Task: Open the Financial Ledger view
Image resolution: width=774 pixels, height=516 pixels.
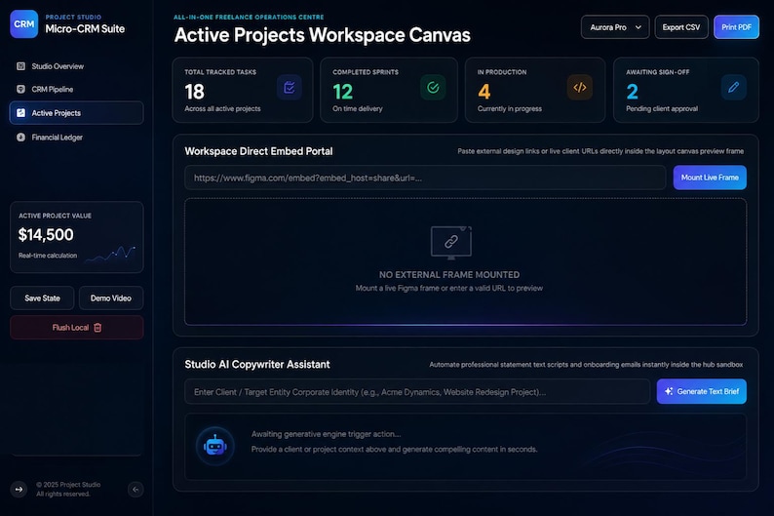Action: (x=76, y=138)
